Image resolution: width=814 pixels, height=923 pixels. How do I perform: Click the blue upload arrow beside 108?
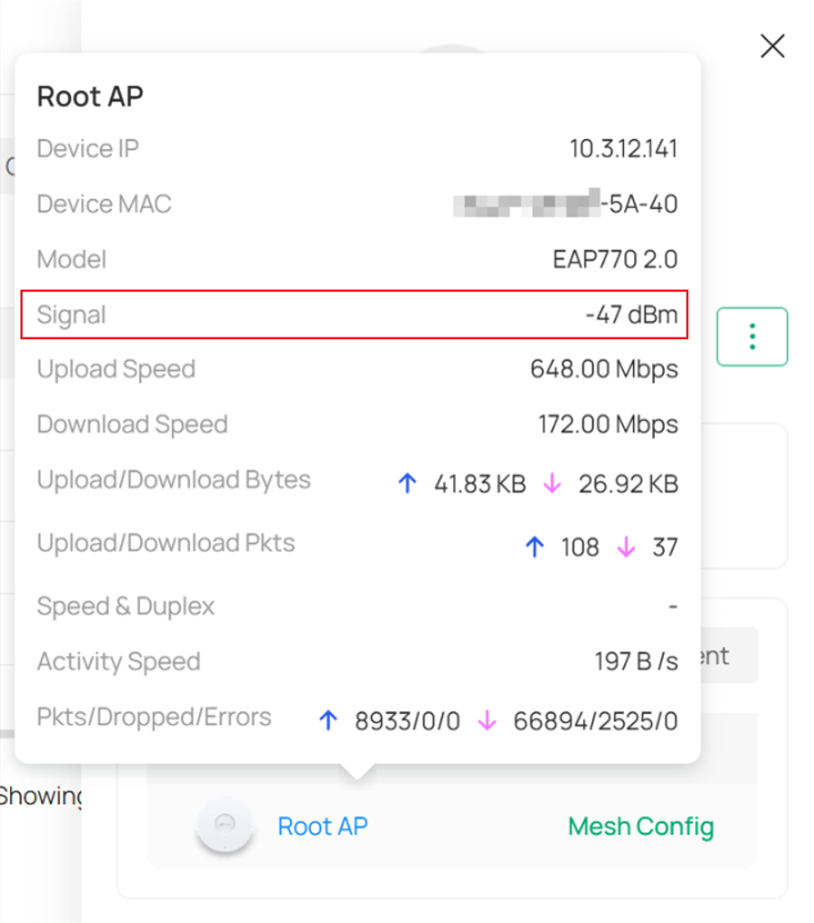tap(535, 547)
